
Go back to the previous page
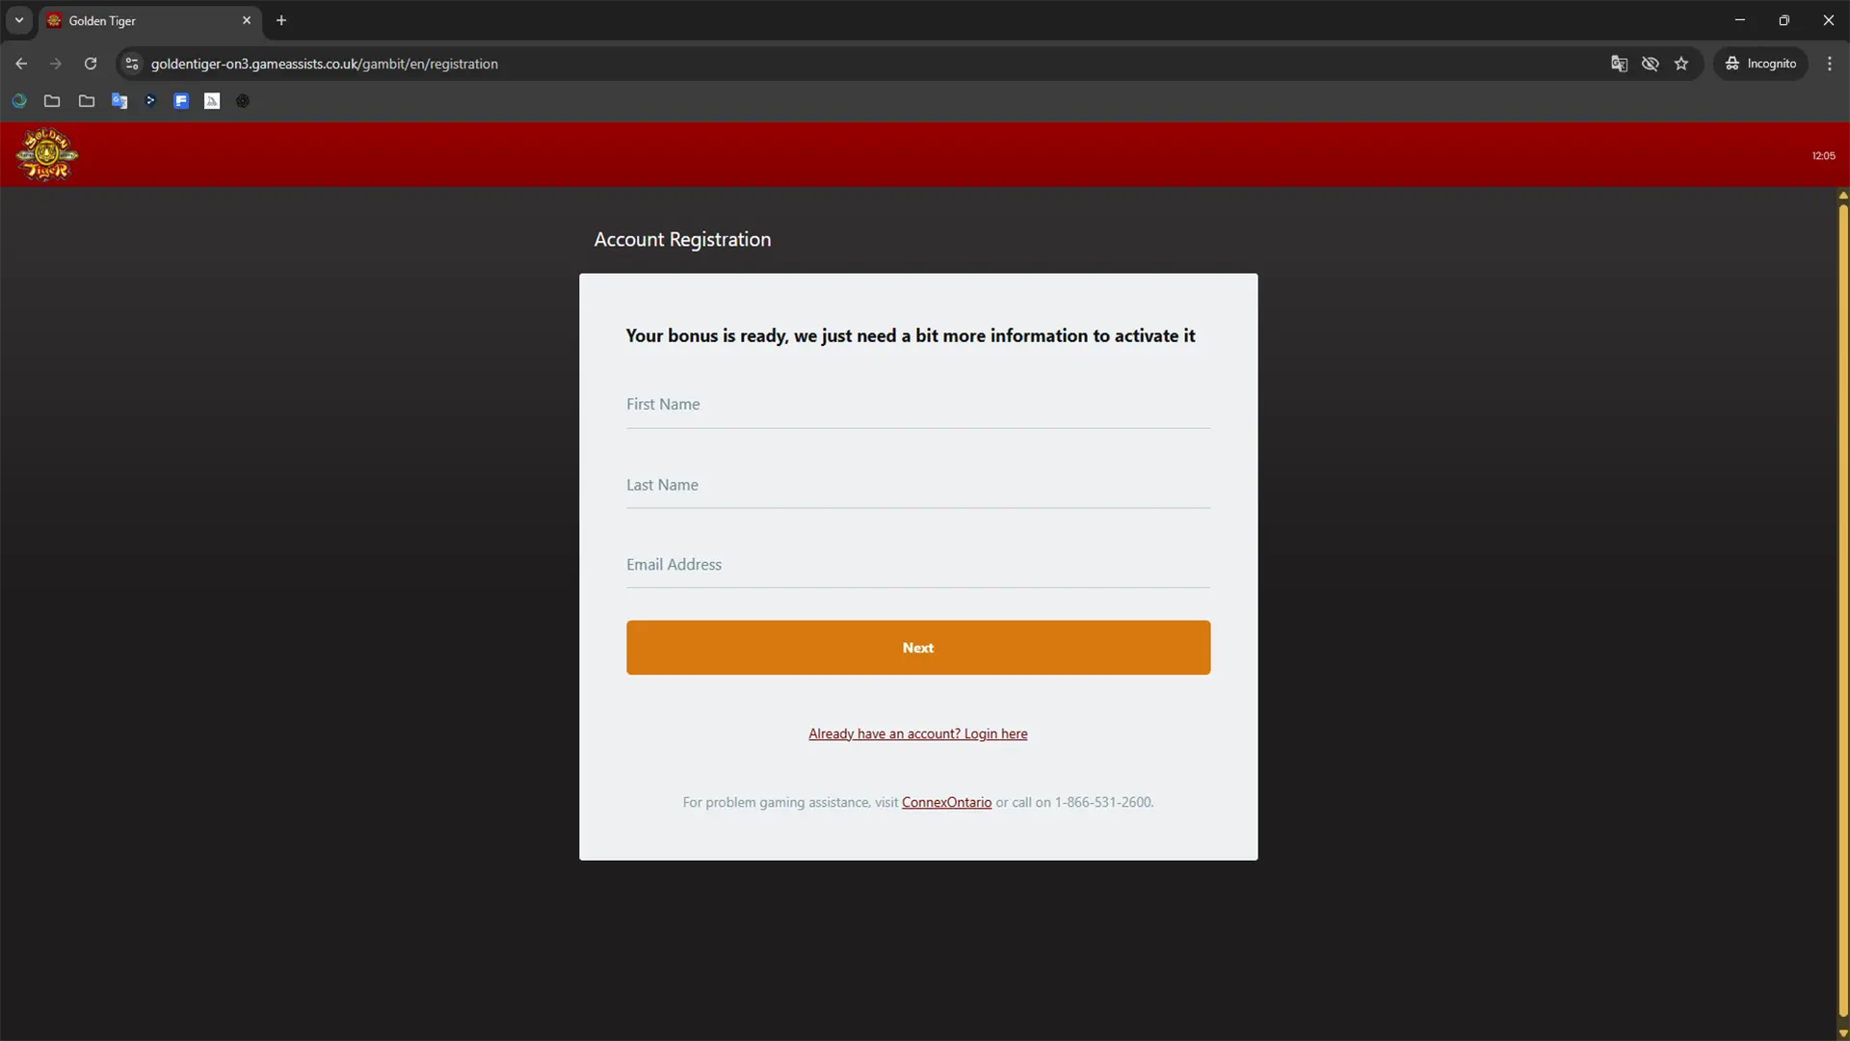(x=21, y=64)
